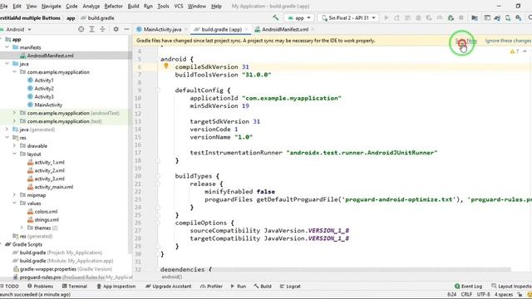Open the Upgrade Assistant tool window
This screenshot has width=532, height=299.
(169, 286)
